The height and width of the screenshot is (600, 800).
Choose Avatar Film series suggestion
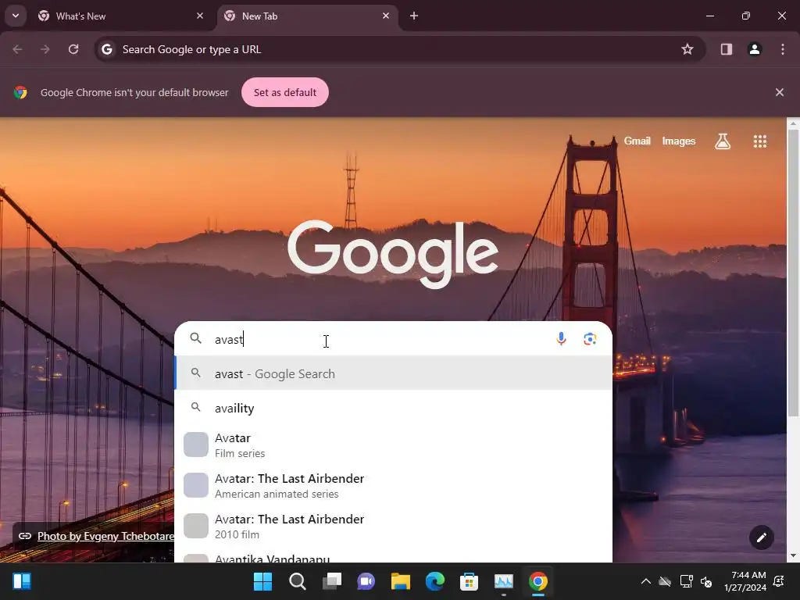point(394,445)
